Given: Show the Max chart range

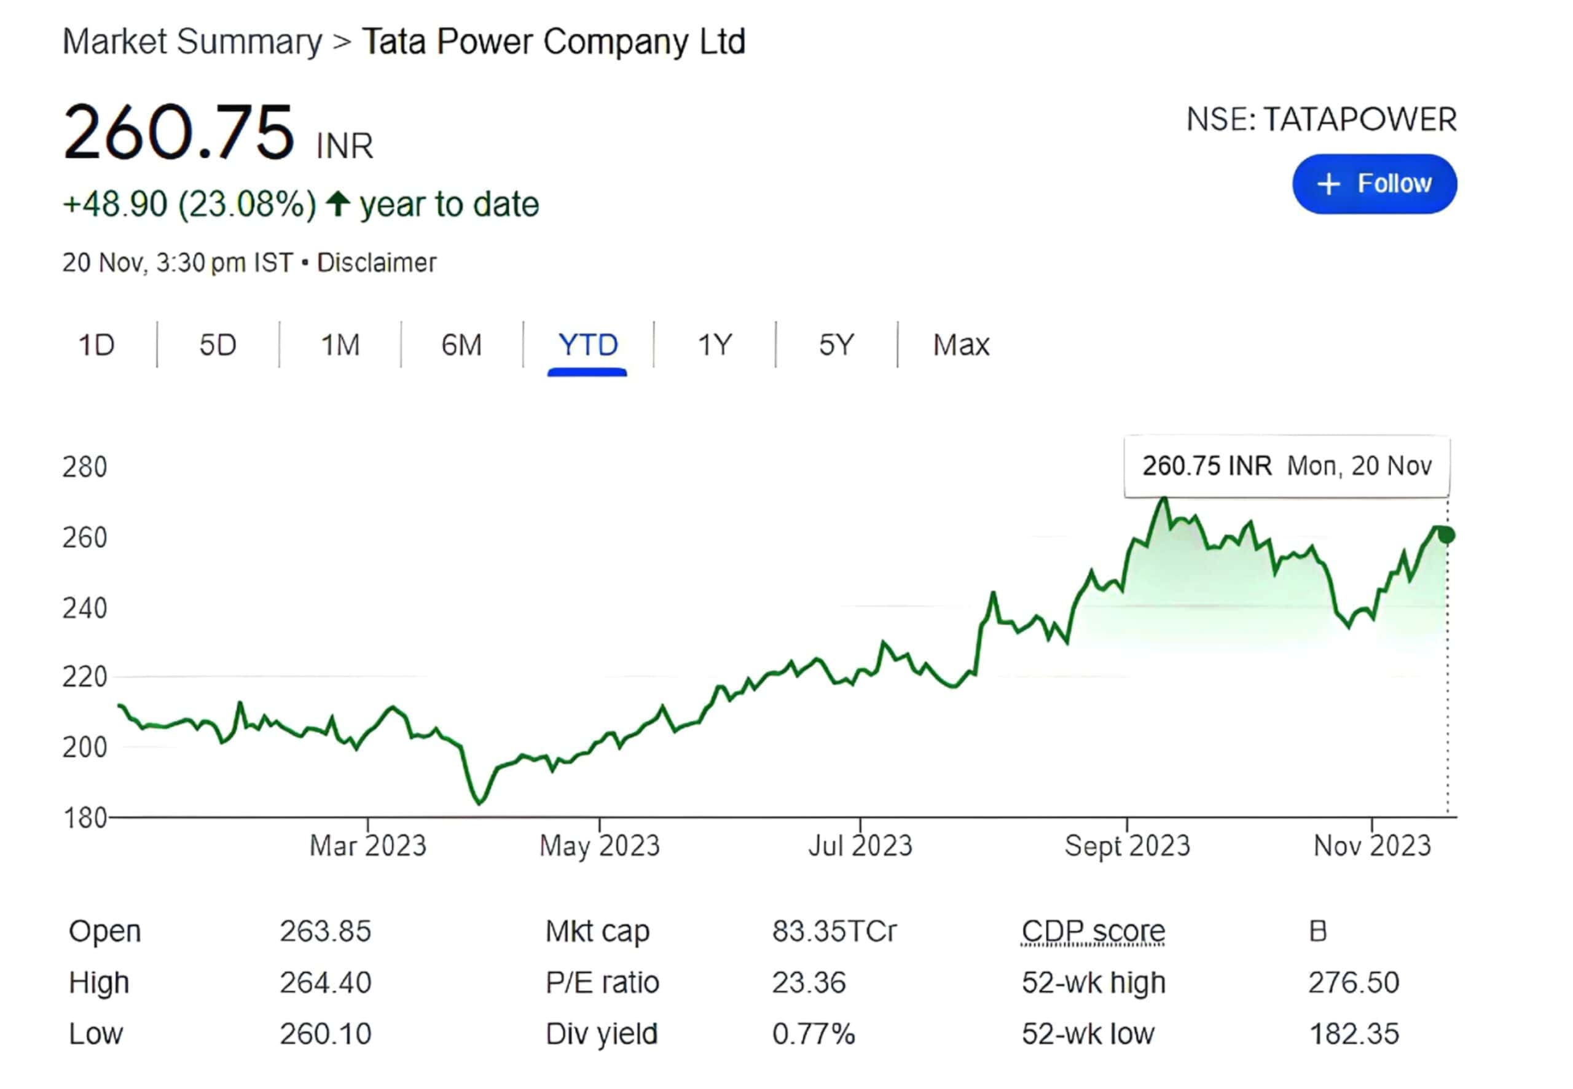Looking at the screenshot, I should pos(961,345).
